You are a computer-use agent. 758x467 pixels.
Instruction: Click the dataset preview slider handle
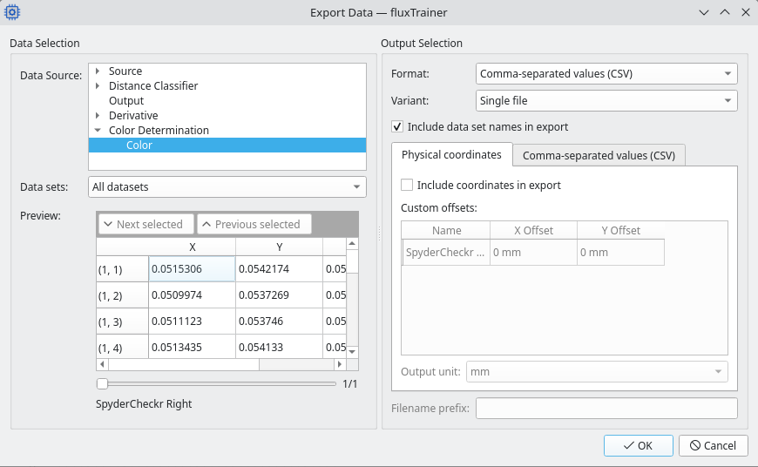coord(102,384)
